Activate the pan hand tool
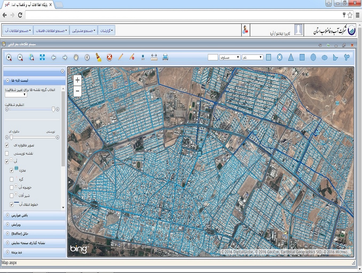 tap(76, 57)
